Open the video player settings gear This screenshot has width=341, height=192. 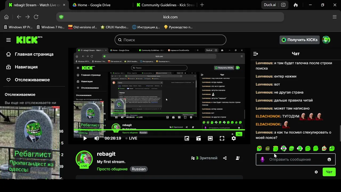234,138
